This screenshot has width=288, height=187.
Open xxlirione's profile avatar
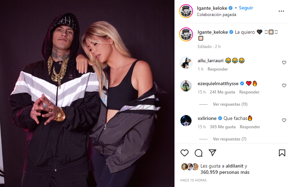pos(186,121)
